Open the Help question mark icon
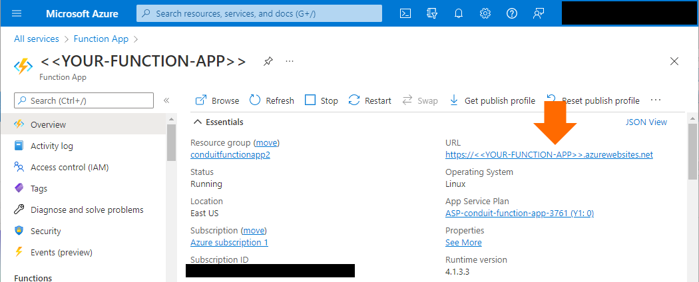Image resolution: width=699 pixels, height=282 pixels. pyautogui.click(x=512, y=13)
